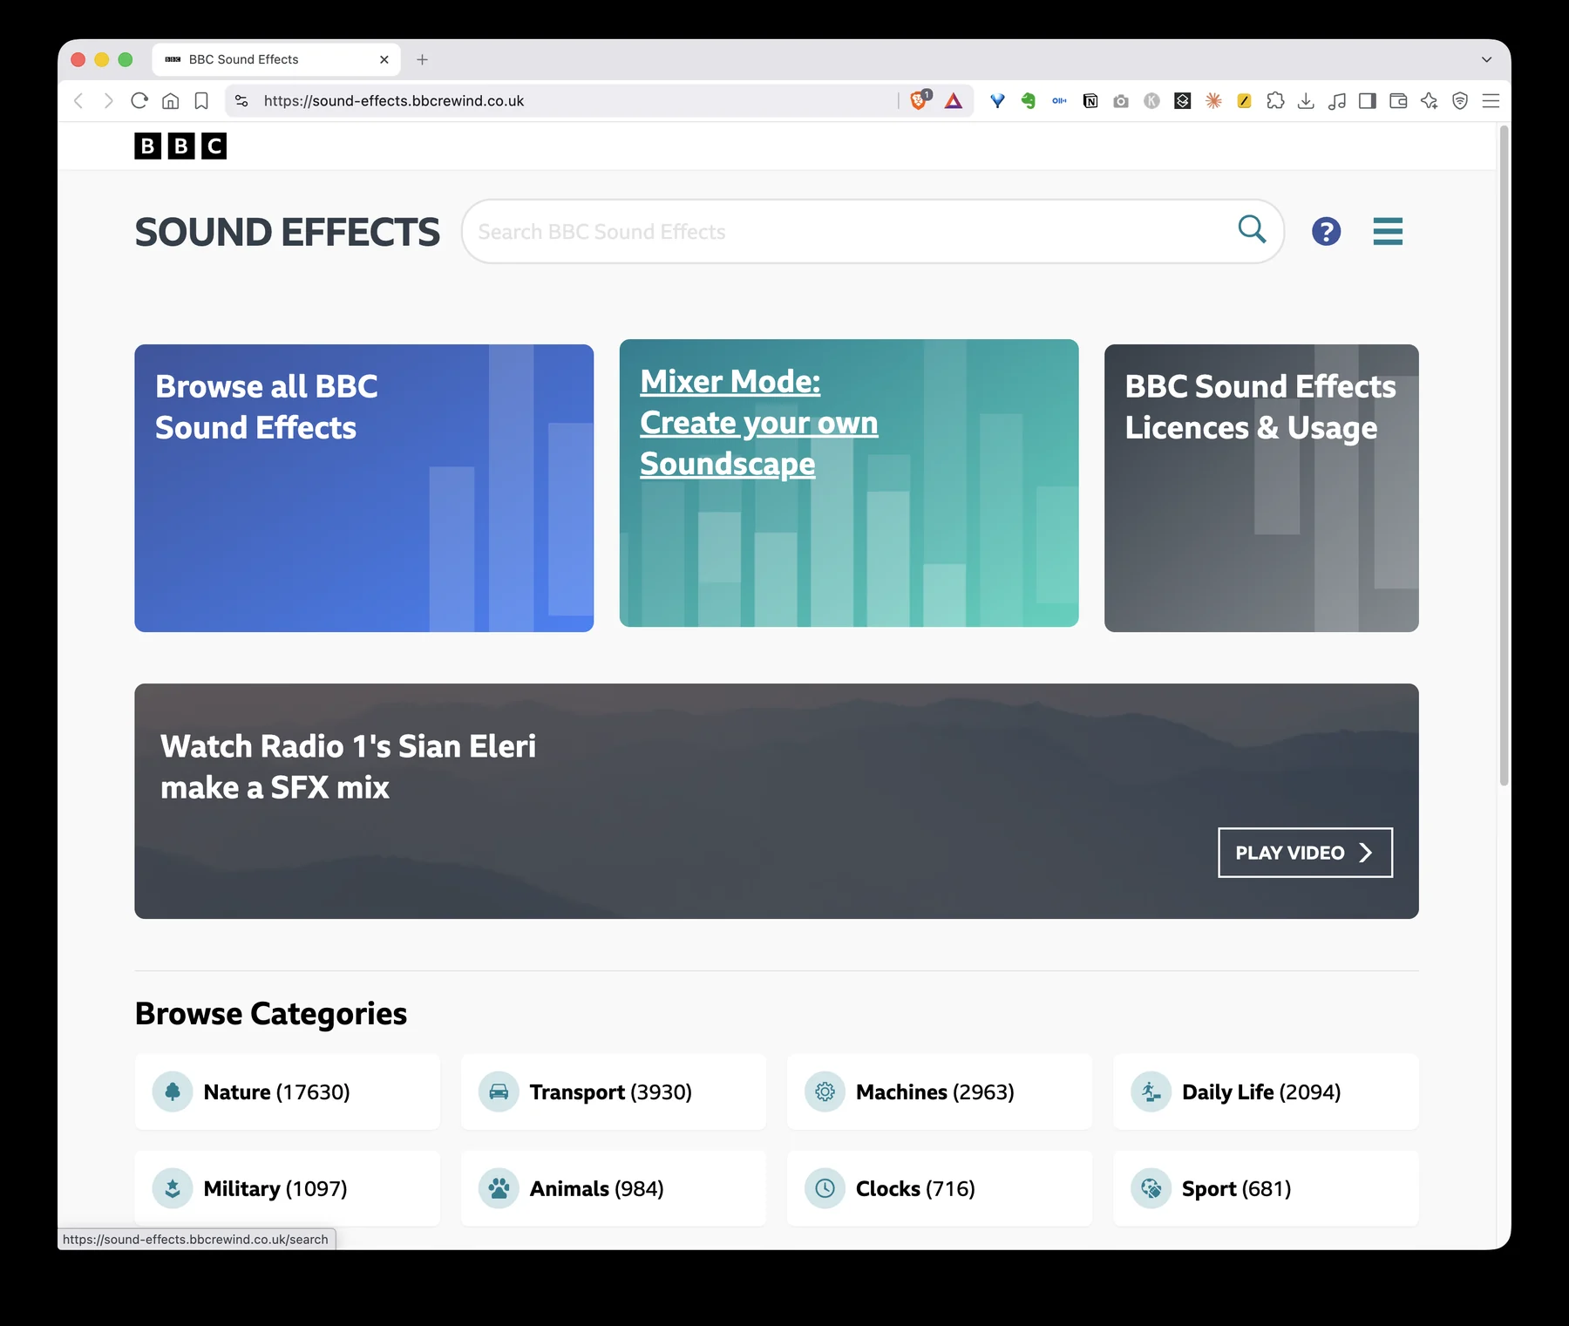Bookmark this page
1569x1326 pixels.
coord(201,101)
